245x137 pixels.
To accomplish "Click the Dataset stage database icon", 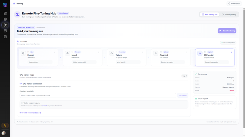I will [23, 53].
